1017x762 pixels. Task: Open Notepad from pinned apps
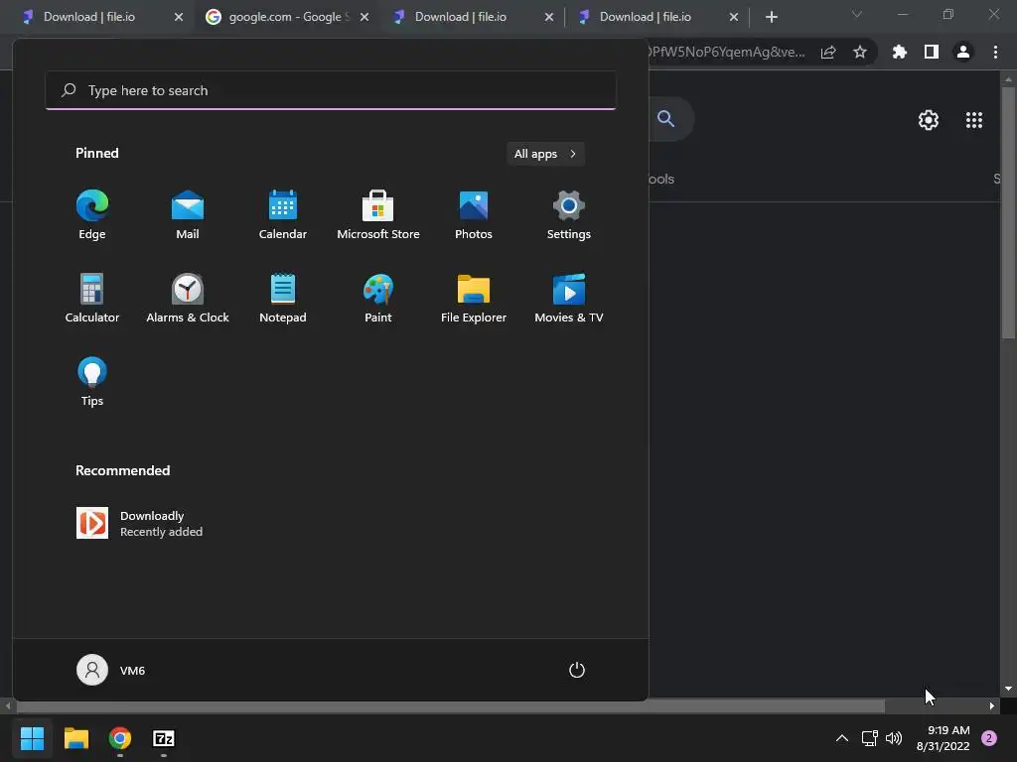(283, 298)
